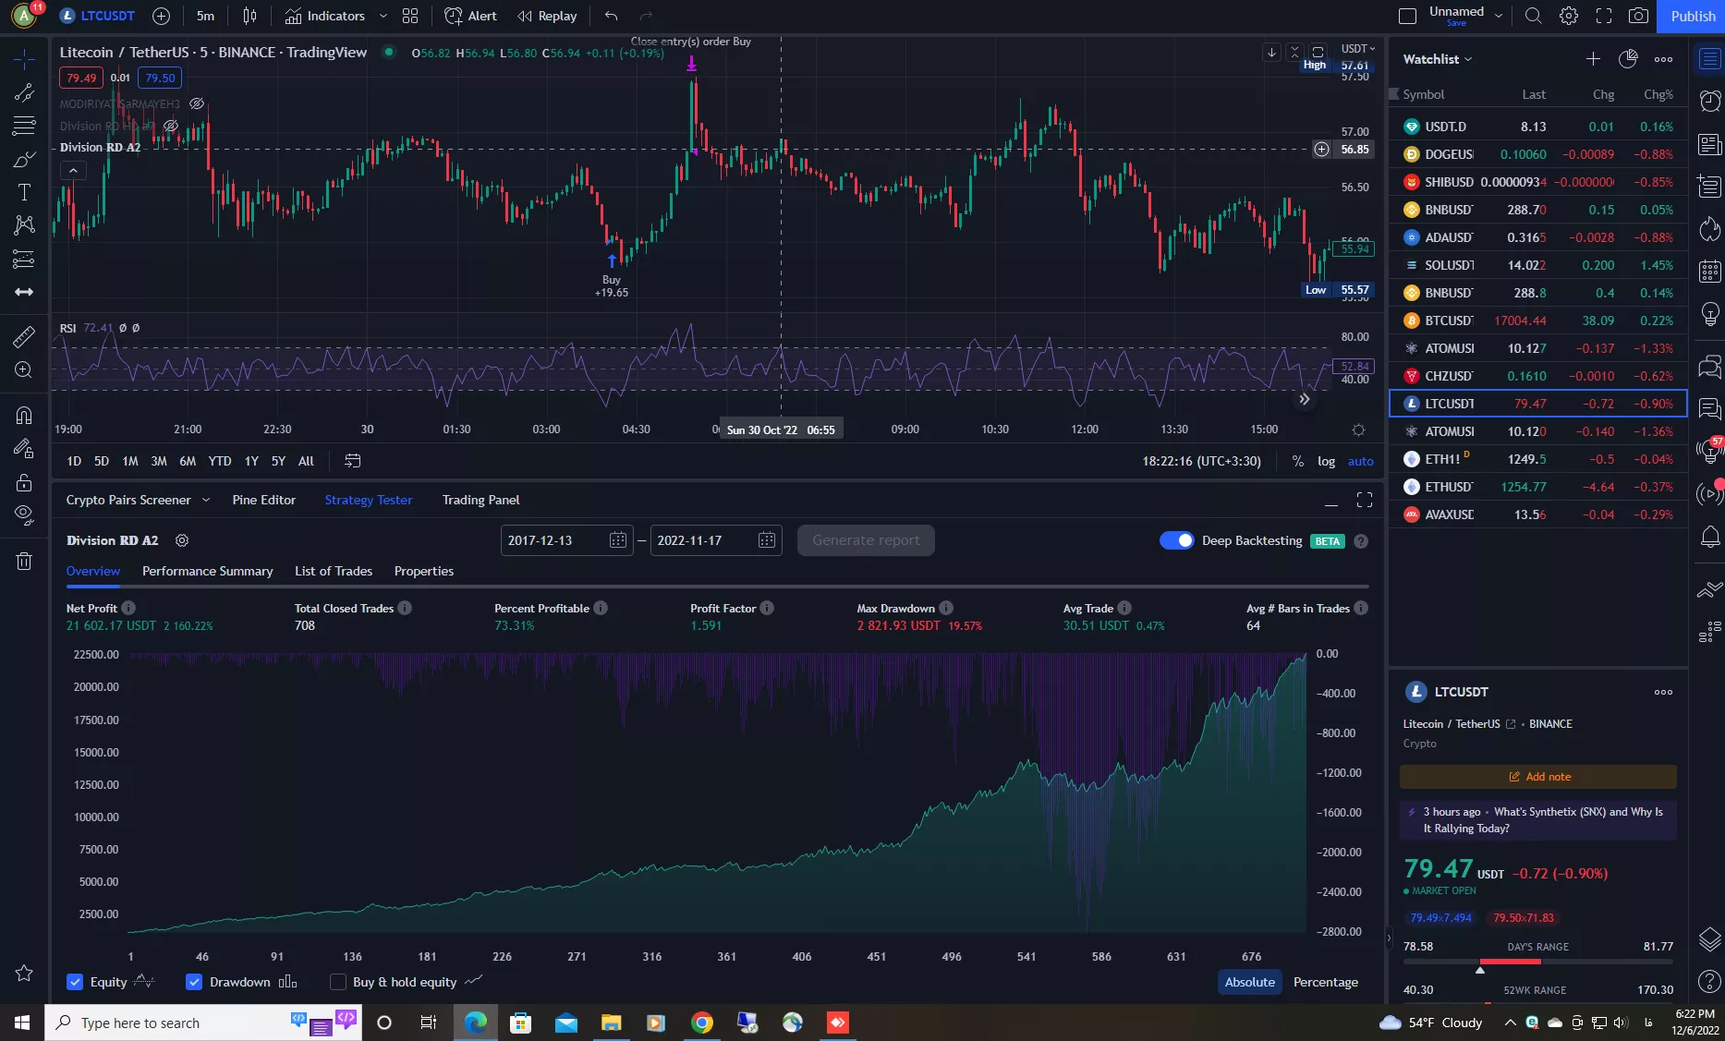Click Generate report button
The width and height of the screenshot is (1725, 1041).
point(866,540)
